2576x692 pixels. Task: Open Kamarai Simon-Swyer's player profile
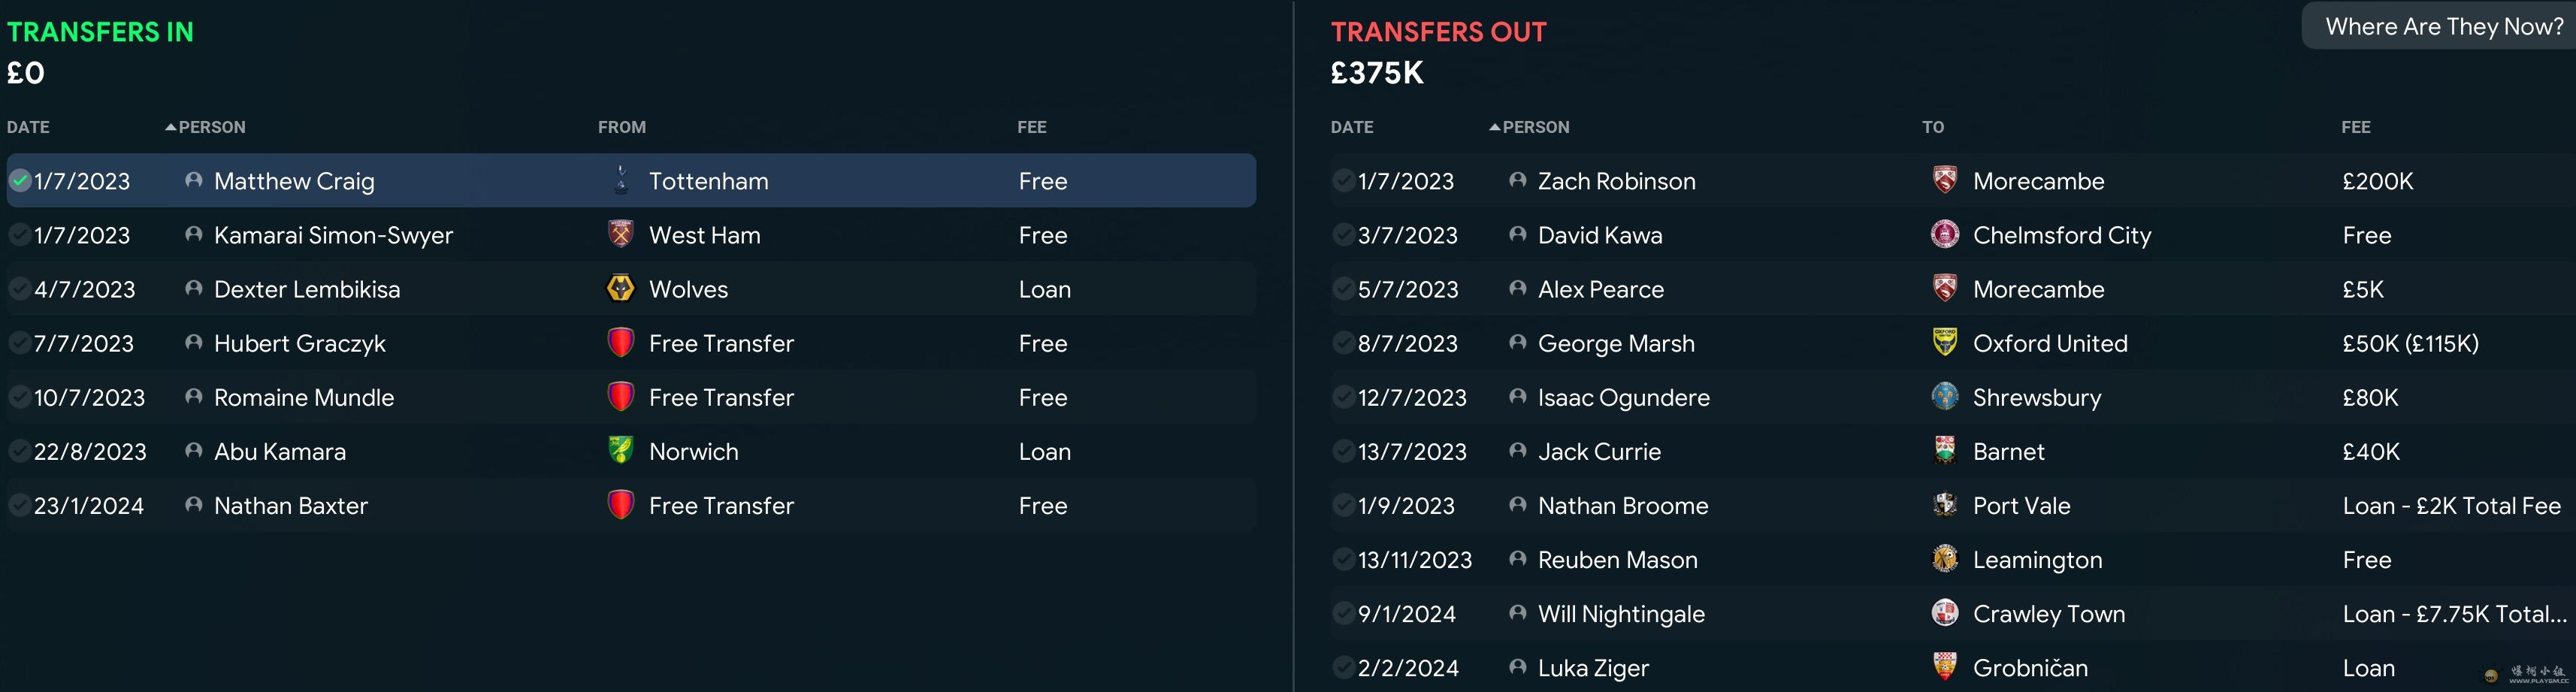pos(333,235)
